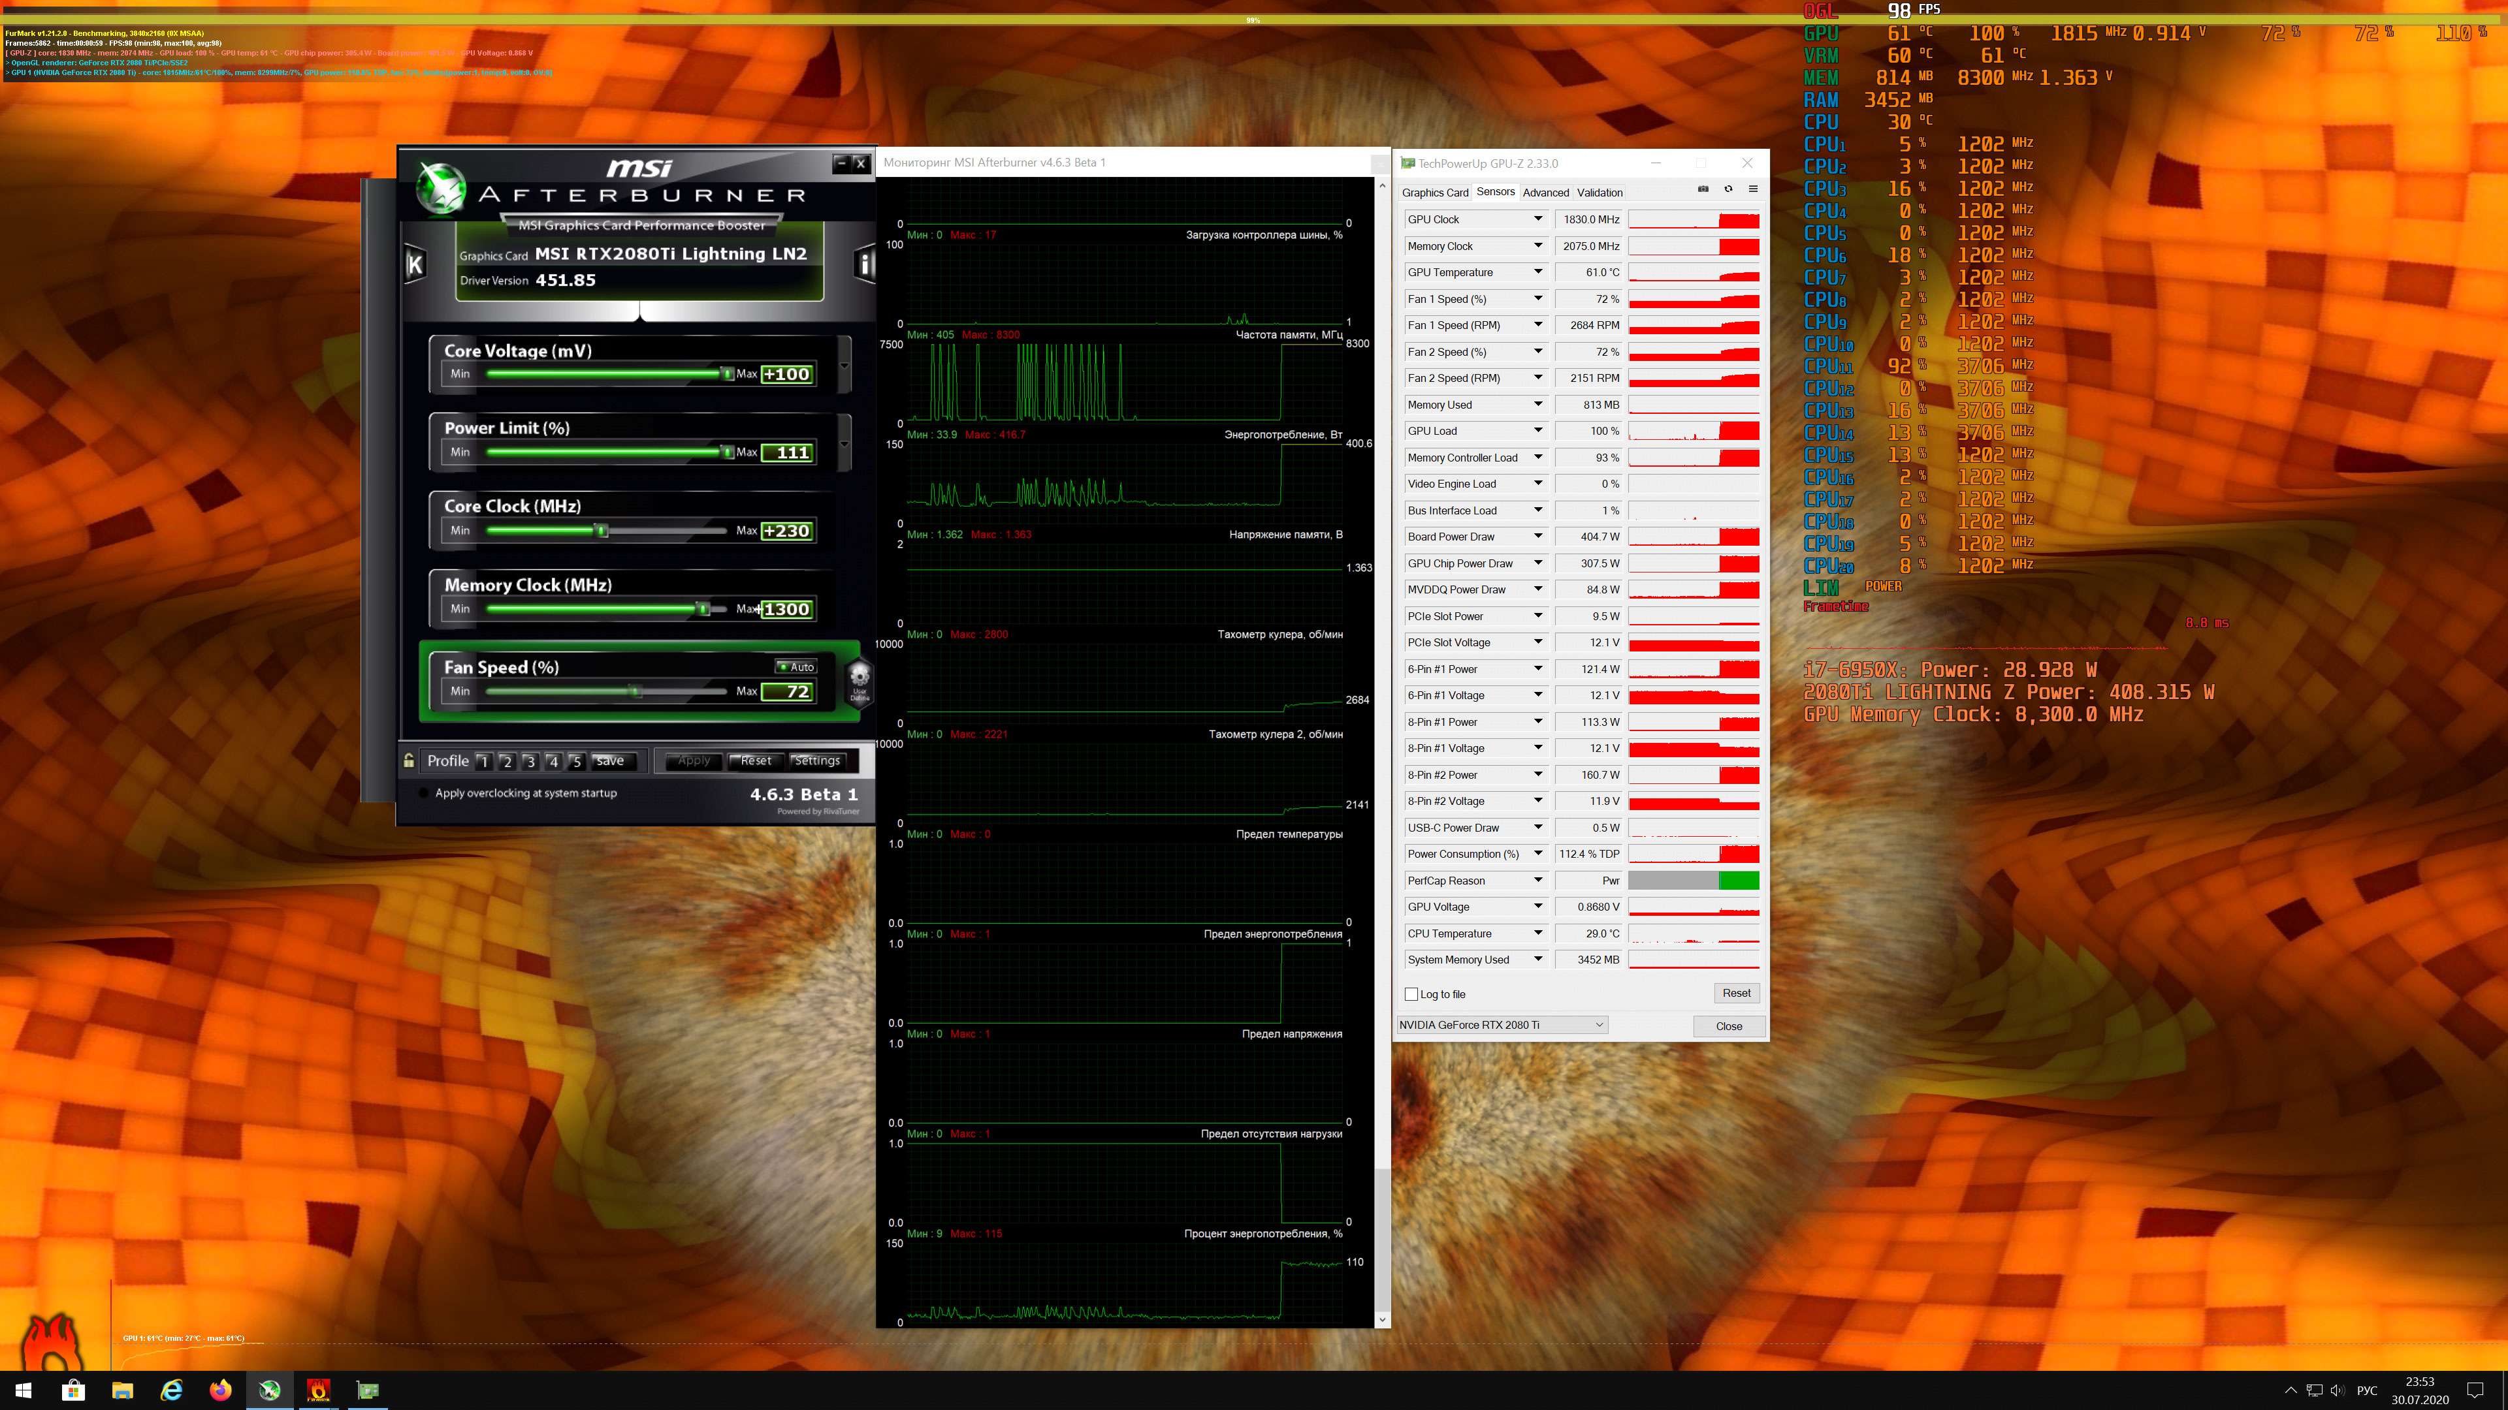Click the Afterburner Settings button
2508x1410 pixels.
(817, 761)
